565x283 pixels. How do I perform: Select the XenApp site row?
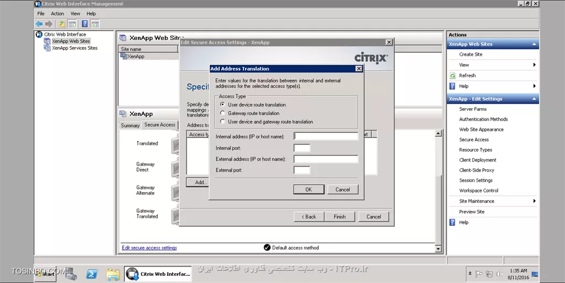(136, 56)
